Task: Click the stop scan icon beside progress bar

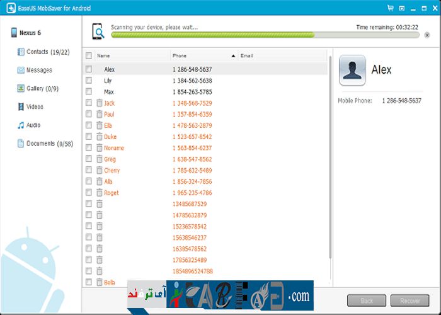Action: click(x=427, y=36)
